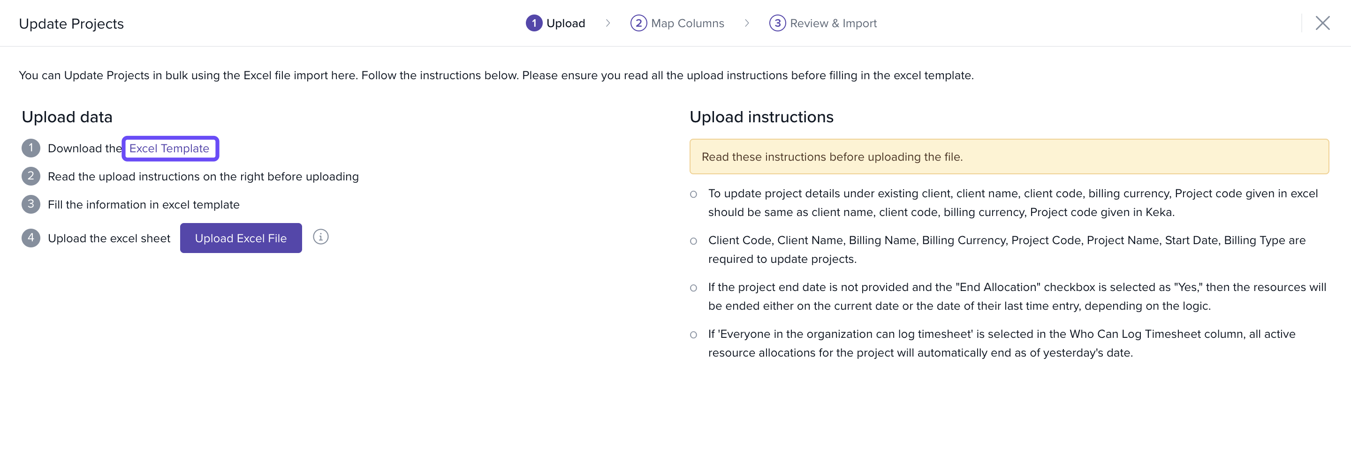
Task: Click the number 2 badge beside Read instructions
Action: pyautogui.click(x=31, y=176)
